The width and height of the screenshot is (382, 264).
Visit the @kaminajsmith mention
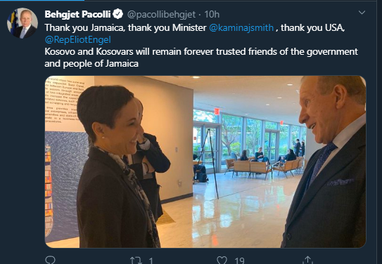(241, 27)
